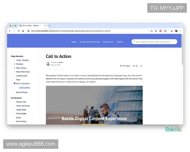Open a new browser tab with plus
This screenshot has height=152, width=190.
pos(50,26)
